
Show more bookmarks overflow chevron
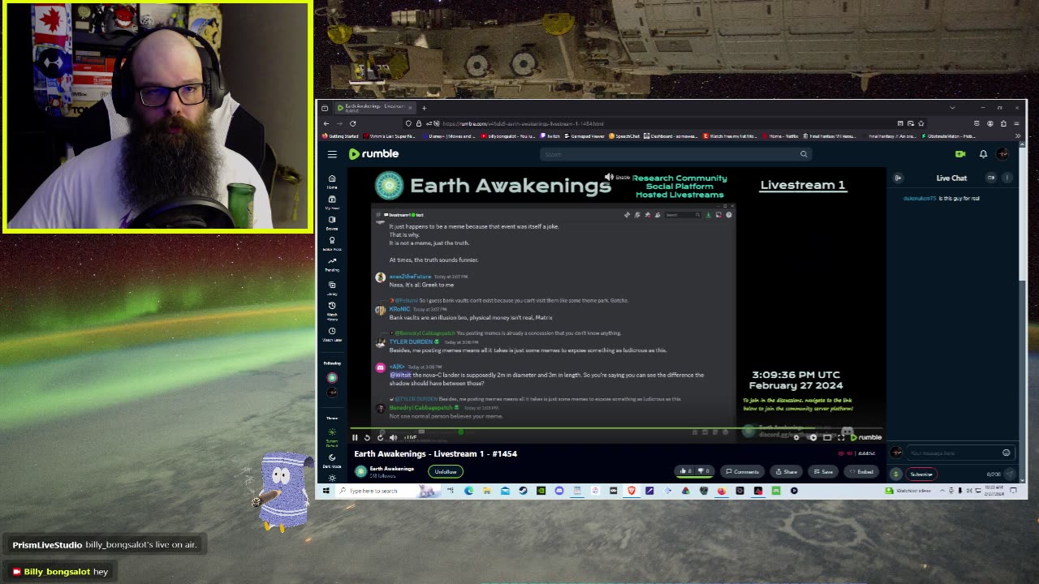coord(1018,136)
